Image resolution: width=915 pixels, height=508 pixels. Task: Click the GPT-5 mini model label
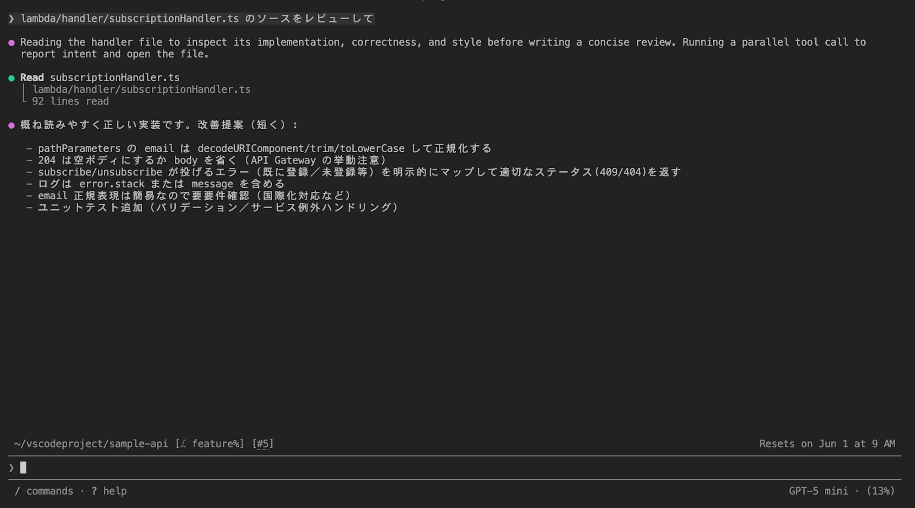pyautogui.click(x=818, y=491)
